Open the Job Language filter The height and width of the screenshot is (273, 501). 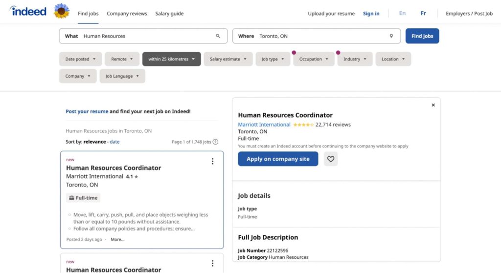pyautogui.click(x=122, y=76)
